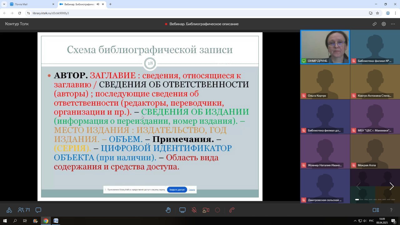Click the Скрыть link
Viewport: 400px width, 225px height.
(x=192, y=190)
